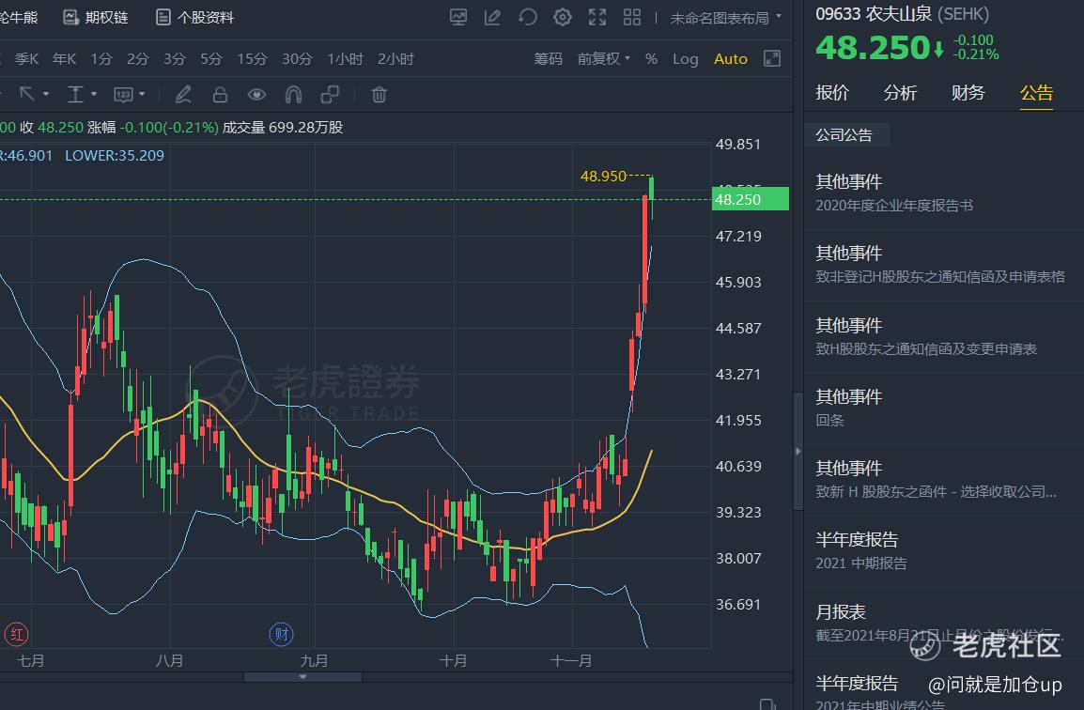
Task: Toggle percent scale % button
Action: click(651, 59)
